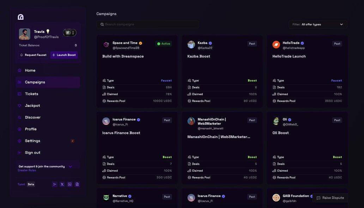364x208 pixels.
Task: Click the Raise Dispute button
Action: point(330,198)
